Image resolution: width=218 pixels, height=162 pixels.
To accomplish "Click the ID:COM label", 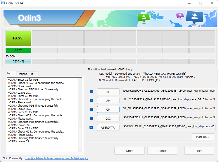I will click(10, 56).
